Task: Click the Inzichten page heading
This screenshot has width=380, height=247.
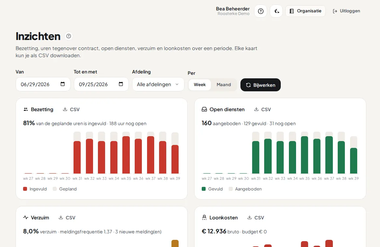Action: 38,36
